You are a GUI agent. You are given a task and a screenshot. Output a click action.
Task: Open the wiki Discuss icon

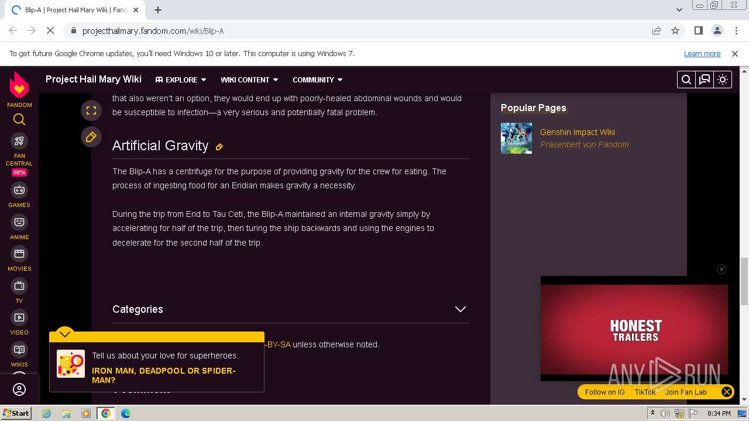(x=705, y=80)
